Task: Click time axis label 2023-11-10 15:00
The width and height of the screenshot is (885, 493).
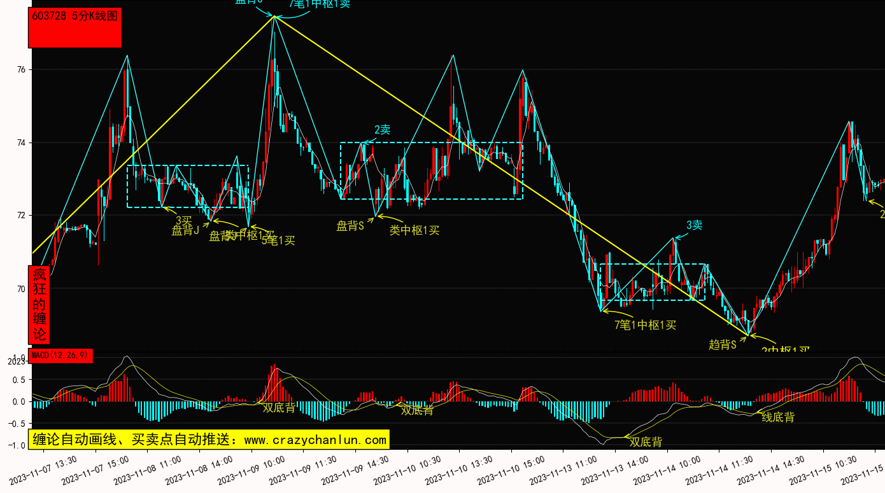Action: 511,470
